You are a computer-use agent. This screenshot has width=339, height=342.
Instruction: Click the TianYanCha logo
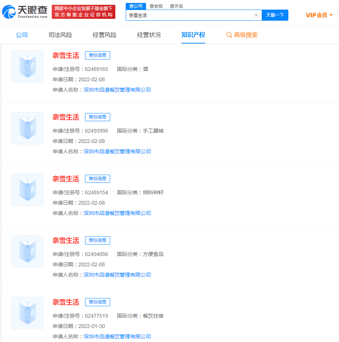coord(25,12)
